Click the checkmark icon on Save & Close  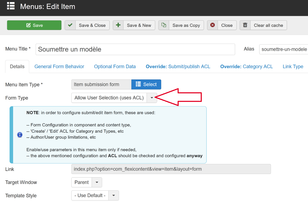click(x=70, y=25)
